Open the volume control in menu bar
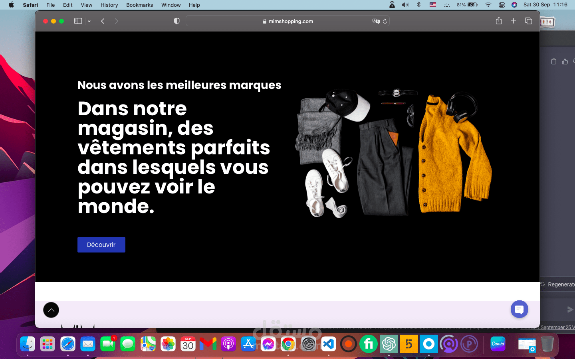 click(405, 5)
